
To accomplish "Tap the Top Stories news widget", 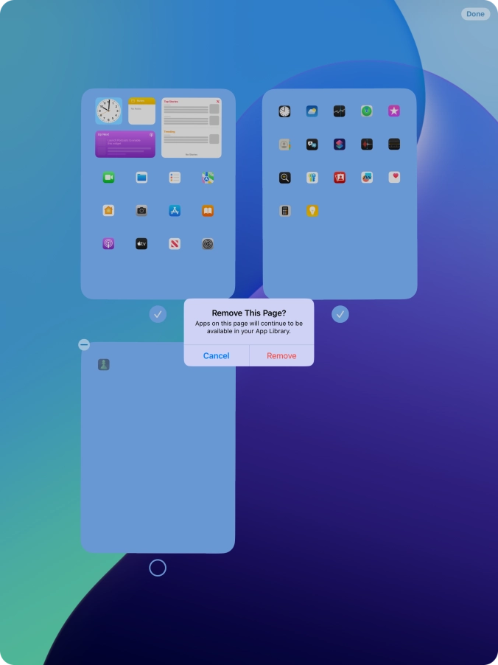I will 192,128.
